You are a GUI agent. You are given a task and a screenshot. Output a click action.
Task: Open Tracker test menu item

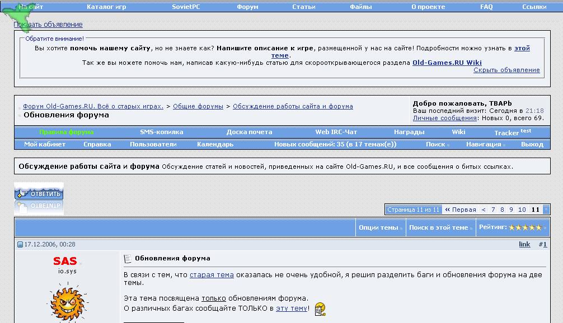(x=513, y=132)
